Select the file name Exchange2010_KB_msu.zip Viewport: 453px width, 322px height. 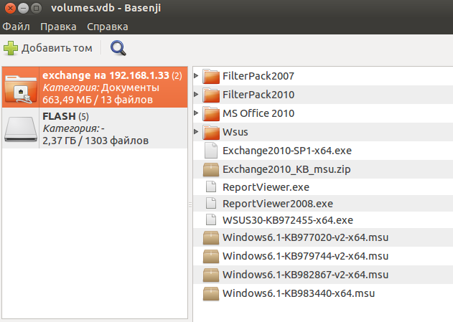tap(286, 169)
